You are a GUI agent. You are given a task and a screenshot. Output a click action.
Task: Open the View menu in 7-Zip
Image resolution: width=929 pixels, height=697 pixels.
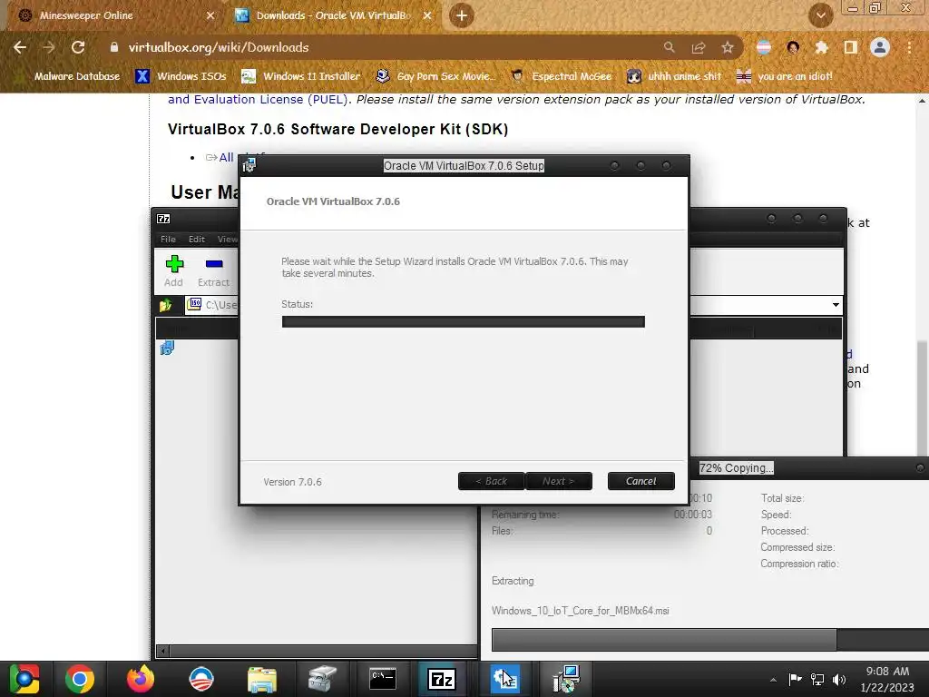pos(228,239)
